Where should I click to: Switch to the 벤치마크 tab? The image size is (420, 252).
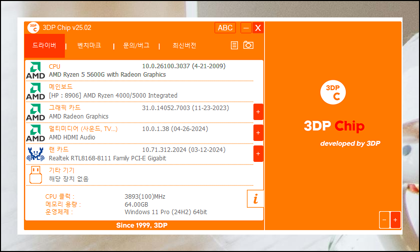coord(89,45)
